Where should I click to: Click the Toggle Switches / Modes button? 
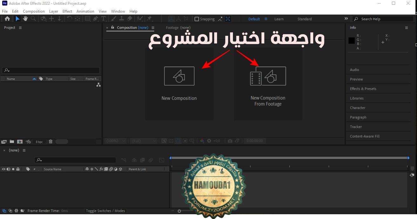[x=105, y=211]
